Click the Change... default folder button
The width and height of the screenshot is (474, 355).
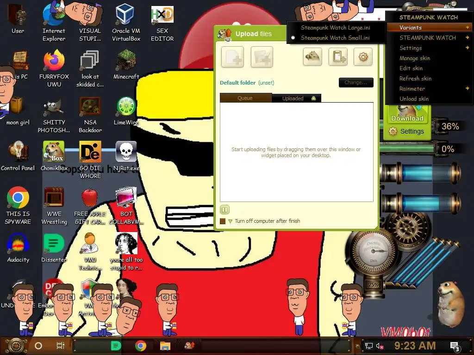tap(356, 82)
